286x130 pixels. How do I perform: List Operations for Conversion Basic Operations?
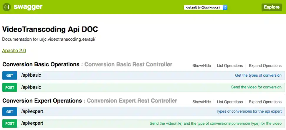[230, 66]
